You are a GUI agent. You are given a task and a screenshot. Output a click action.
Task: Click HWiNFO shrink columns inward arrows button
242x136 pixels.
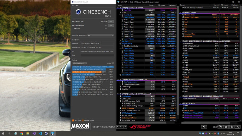click(125, 127)
